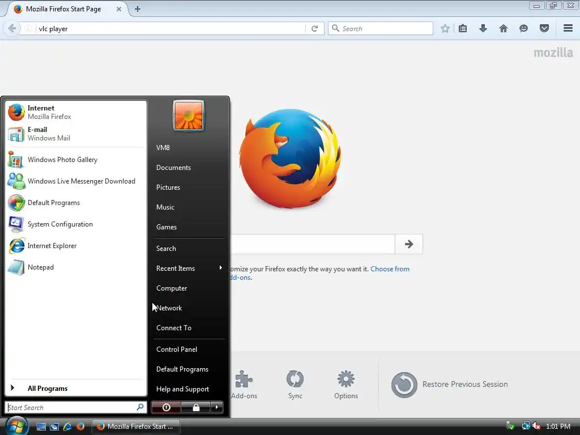Open Default Programs in left program list
This screenshot has height=435, width=580.
[76, 203]
